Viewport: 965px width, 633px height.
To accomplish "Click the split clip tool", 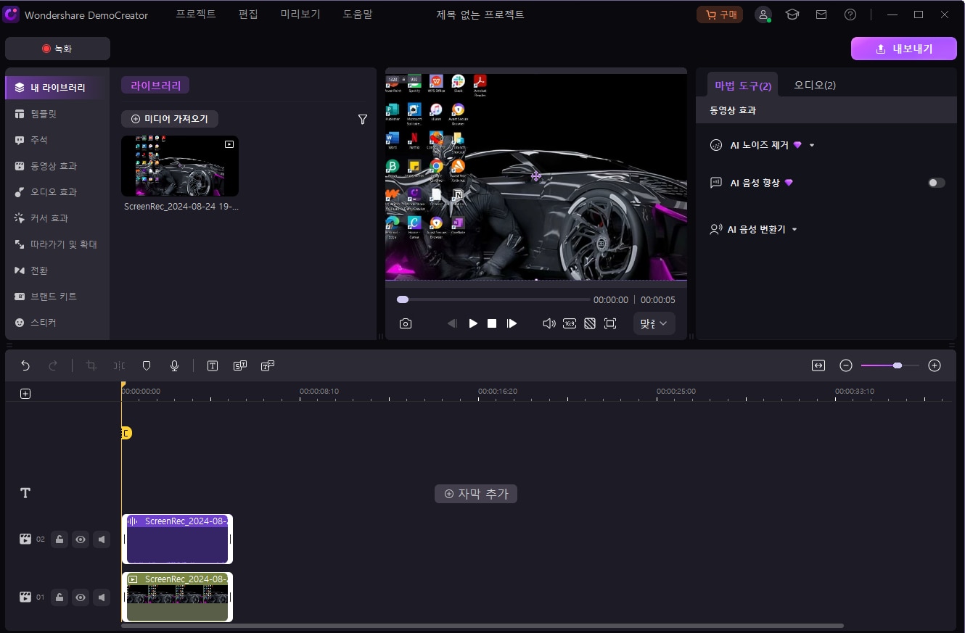I will 120,365.
